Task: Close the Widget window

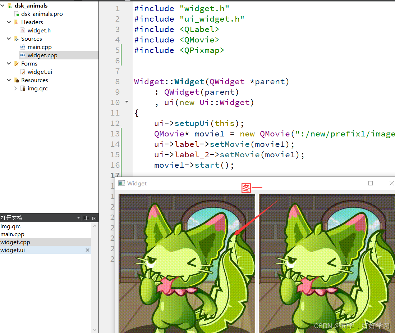Action: [x=391, y=183]
